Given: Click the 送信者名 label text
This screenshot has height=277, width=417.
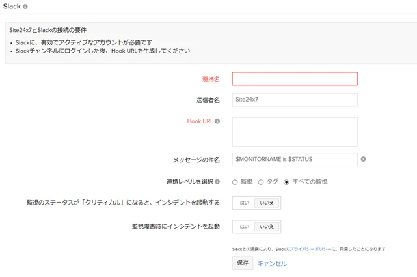Looking at the screenshot, I should pos(208,100).
